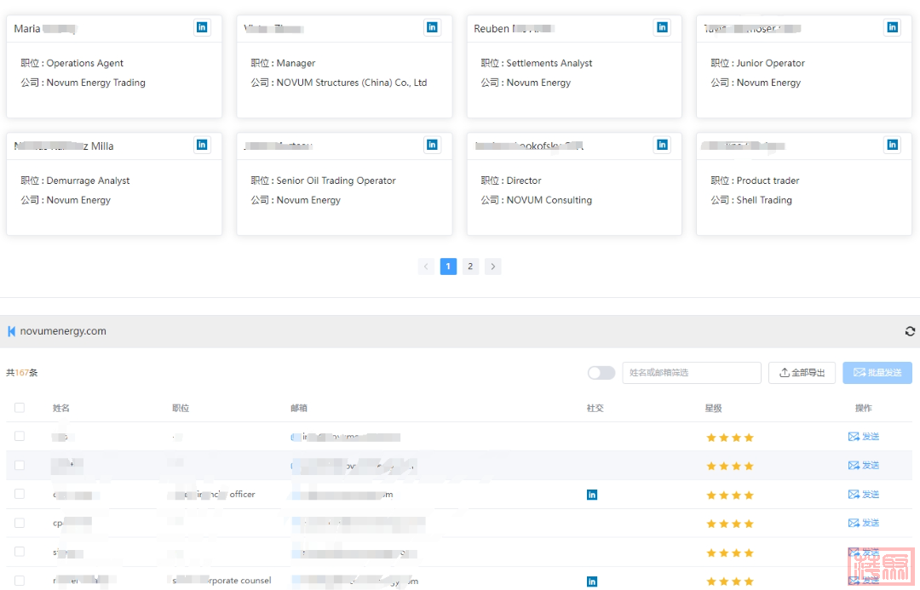Click the 姓名 column header
This screenshot has width=920, height=590.
pyautogui.click(x=61, y=408)
